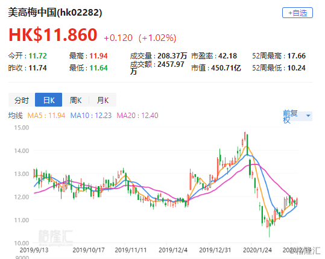Click the 2019/11/11 date axis label

click(x=131, y=250)
